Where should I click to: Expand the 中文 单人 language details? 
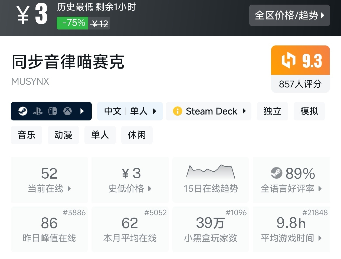(x=130, y=111)
